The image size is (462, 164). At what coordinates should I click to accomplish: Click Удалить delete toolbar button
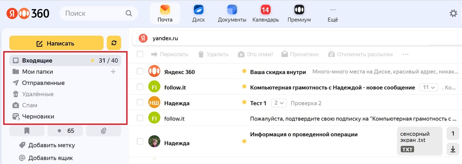click(213, 54)
